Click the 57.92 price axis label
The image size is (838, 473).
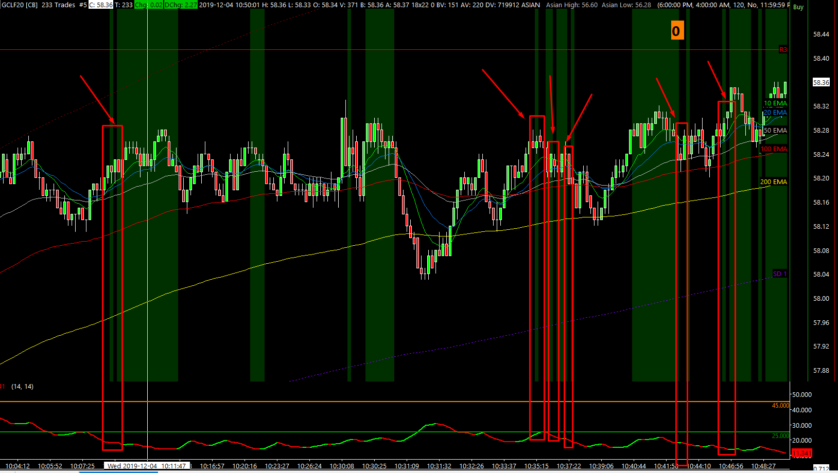tap(821, 347)
